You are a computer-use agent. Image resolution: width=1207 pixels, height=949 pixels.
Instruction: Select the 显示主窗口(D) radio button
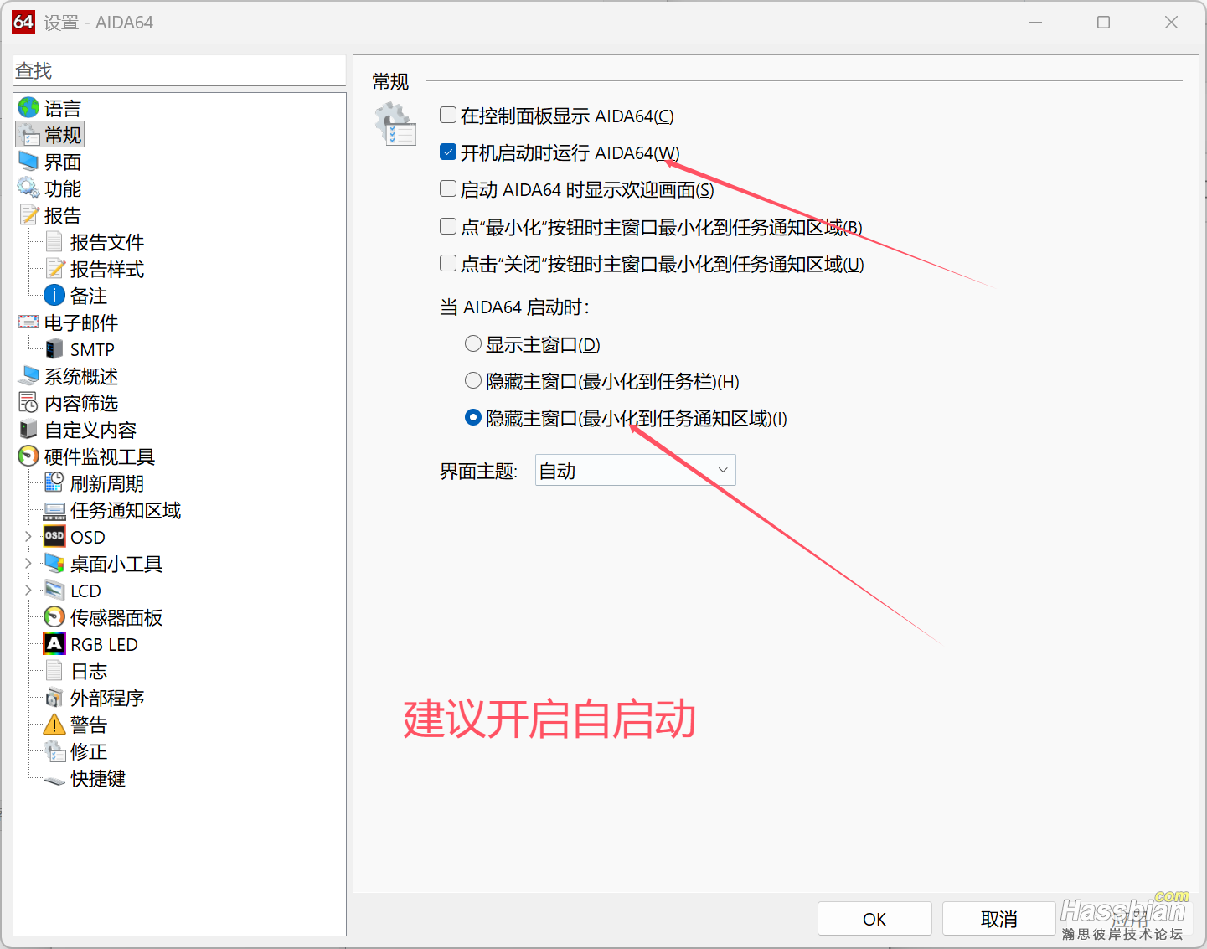click(x=473, y=343)
